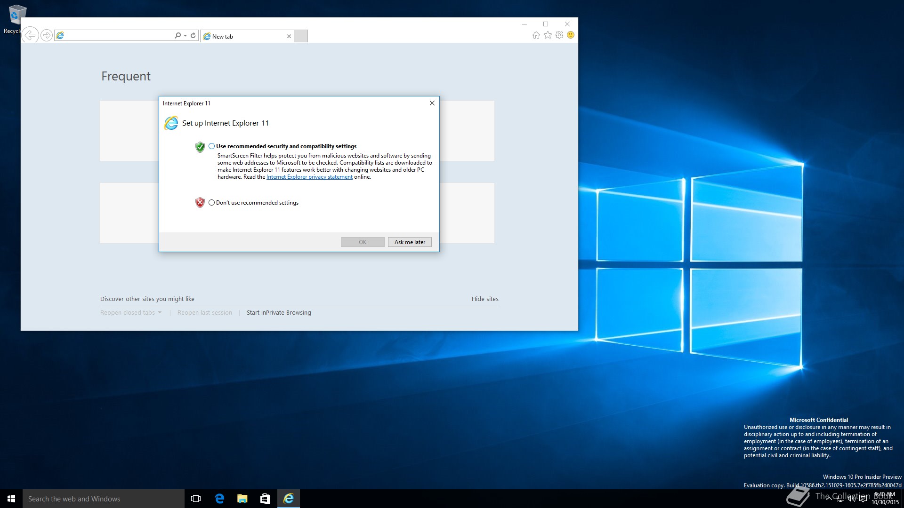Click the search magnifier in address bar

tap(178, 35)
